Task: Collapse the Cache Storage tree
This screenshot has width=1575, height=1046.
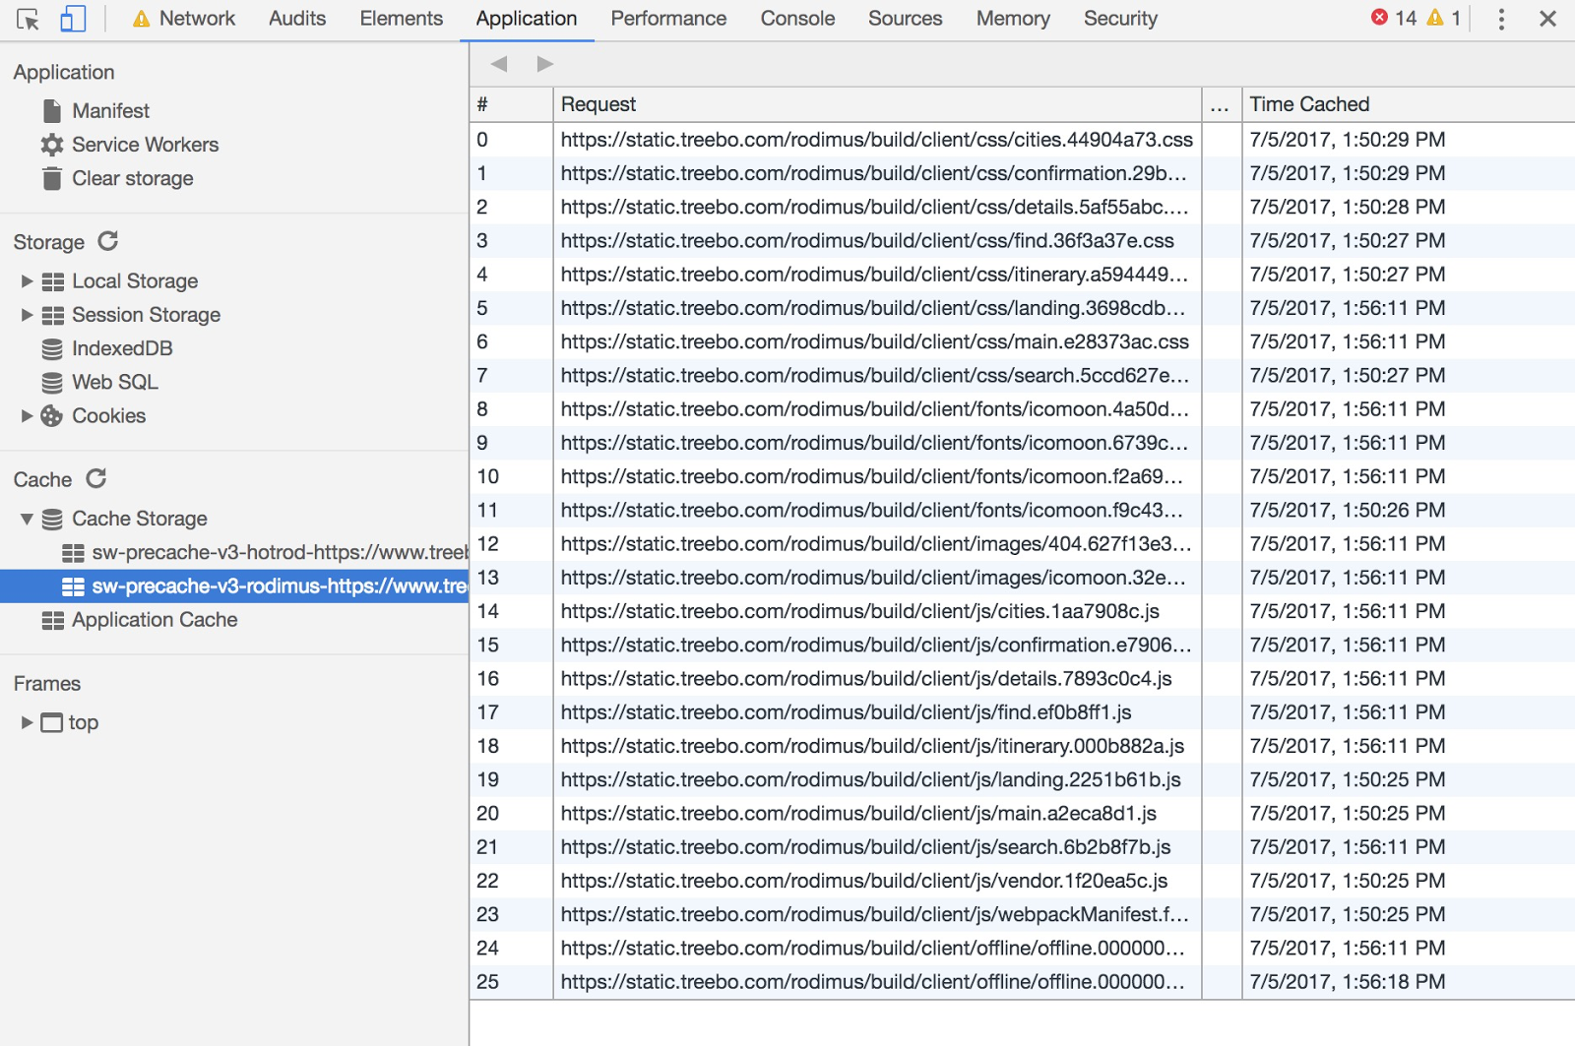Action: (x=27, y=519)
